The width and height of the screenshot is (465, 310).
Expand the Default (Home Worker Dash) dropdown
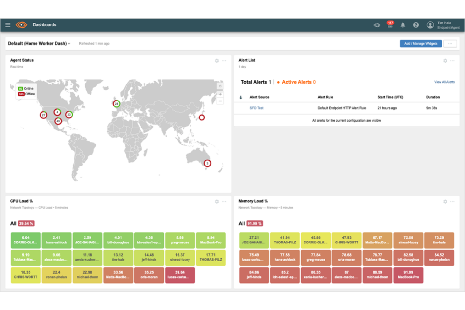coord(39,43)
